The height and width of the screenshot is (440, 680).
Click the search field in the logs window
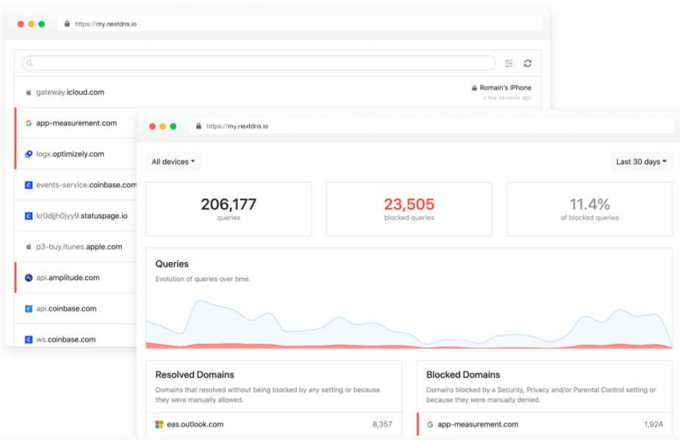click(258, 63)
